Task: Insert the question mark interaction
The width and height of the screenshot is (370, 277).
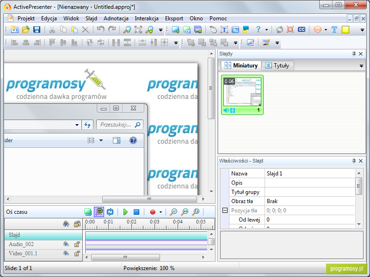Action: click(x=259, y=30)
